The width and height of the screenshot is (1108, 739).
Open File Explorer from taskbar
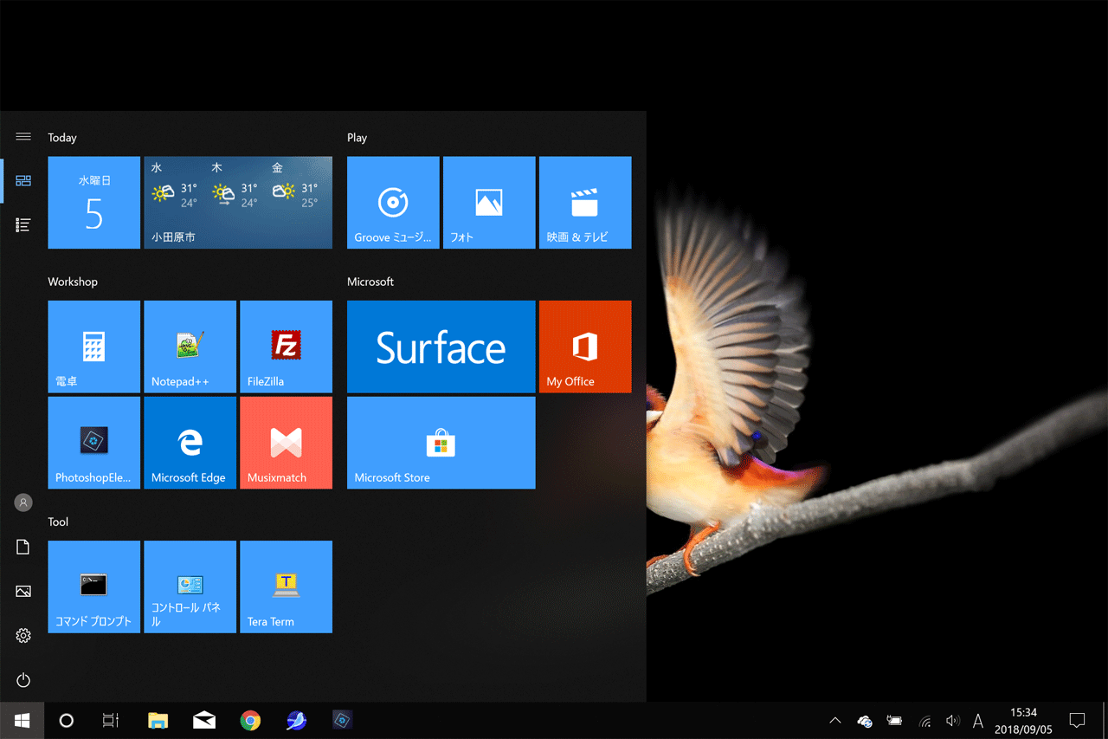[x=158, y=720]
